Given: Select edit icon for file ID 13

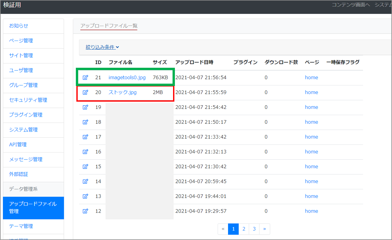Looking at the screenshot, I should click(x=85, y=196).
